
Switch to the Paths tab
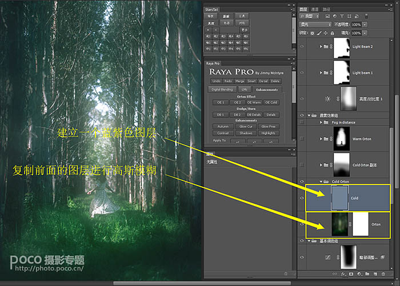(326, 10)
